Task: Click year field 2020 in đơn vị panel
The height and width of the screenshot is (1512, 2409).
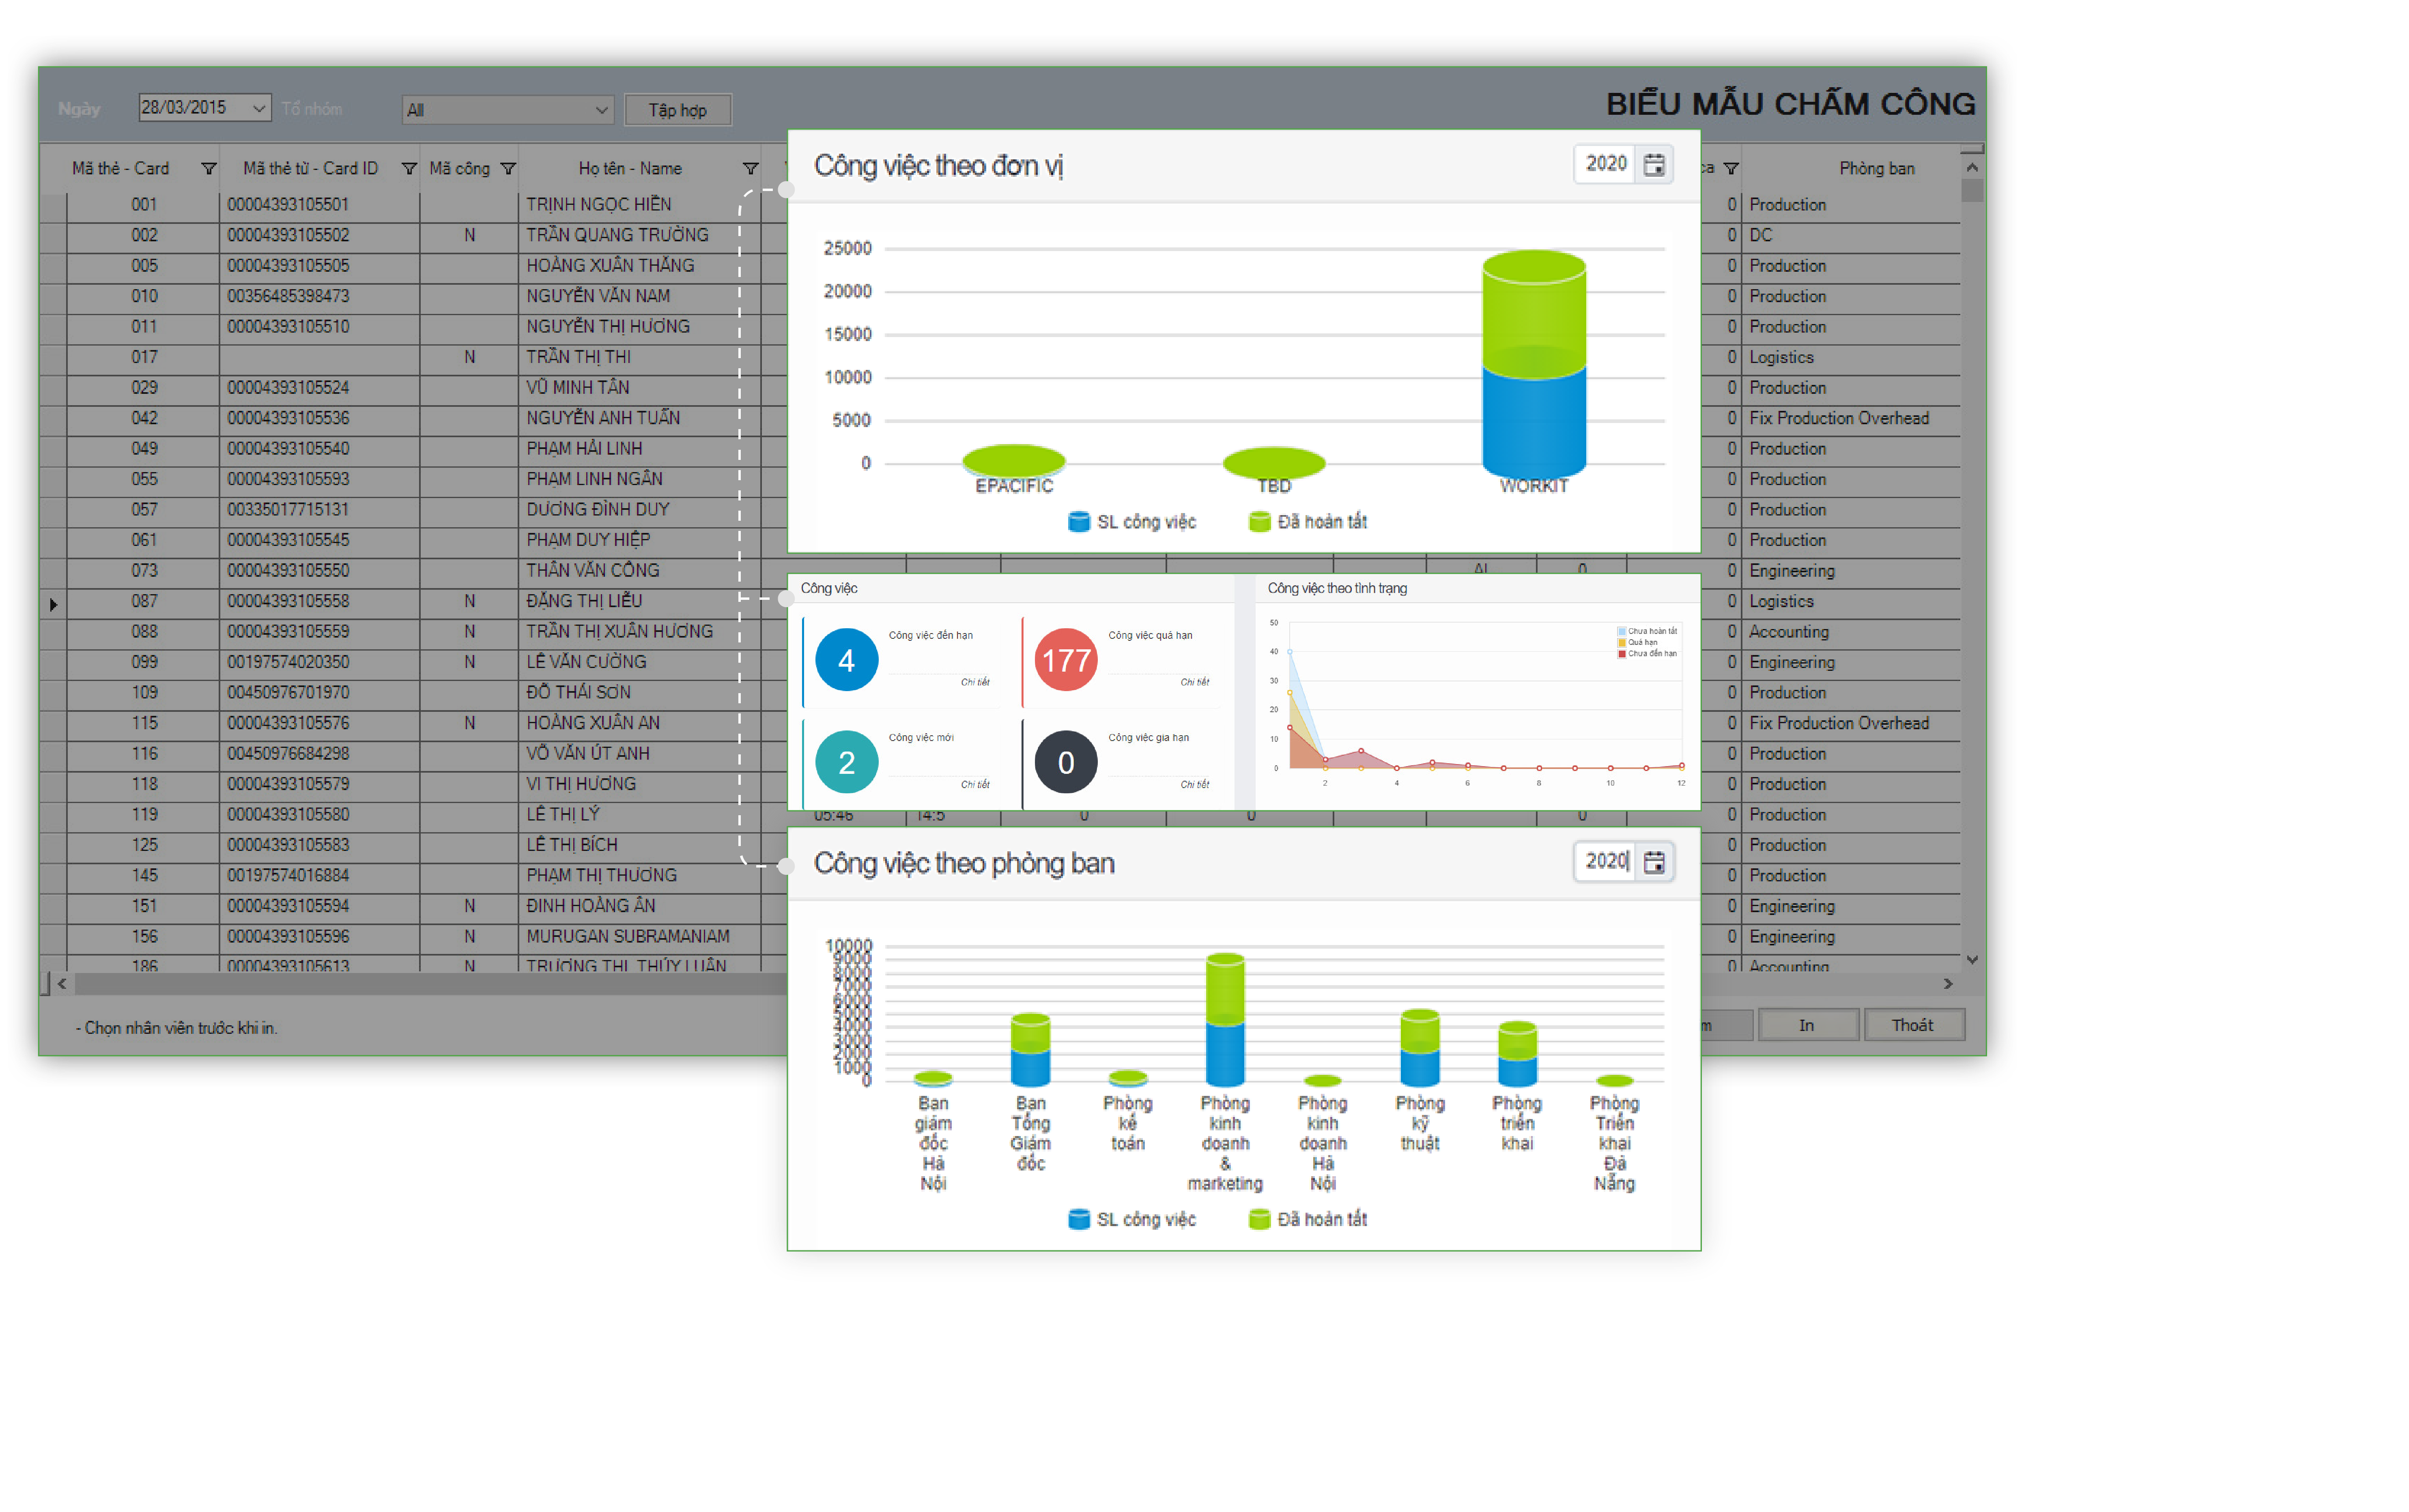Action: [x=1606, y=164]
